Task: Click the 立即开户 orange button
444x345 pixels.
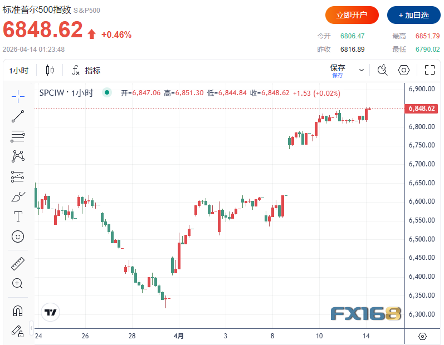Action: pos(352,15)
